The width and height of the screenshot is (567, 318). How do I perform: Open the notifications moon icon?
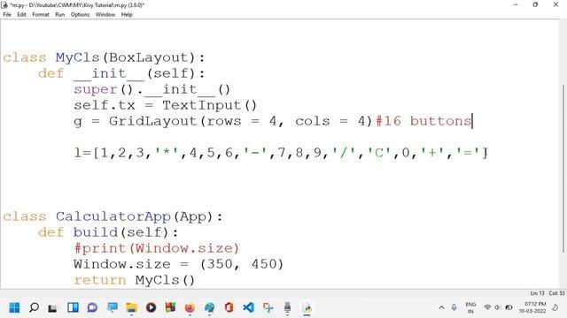[555, 307]
